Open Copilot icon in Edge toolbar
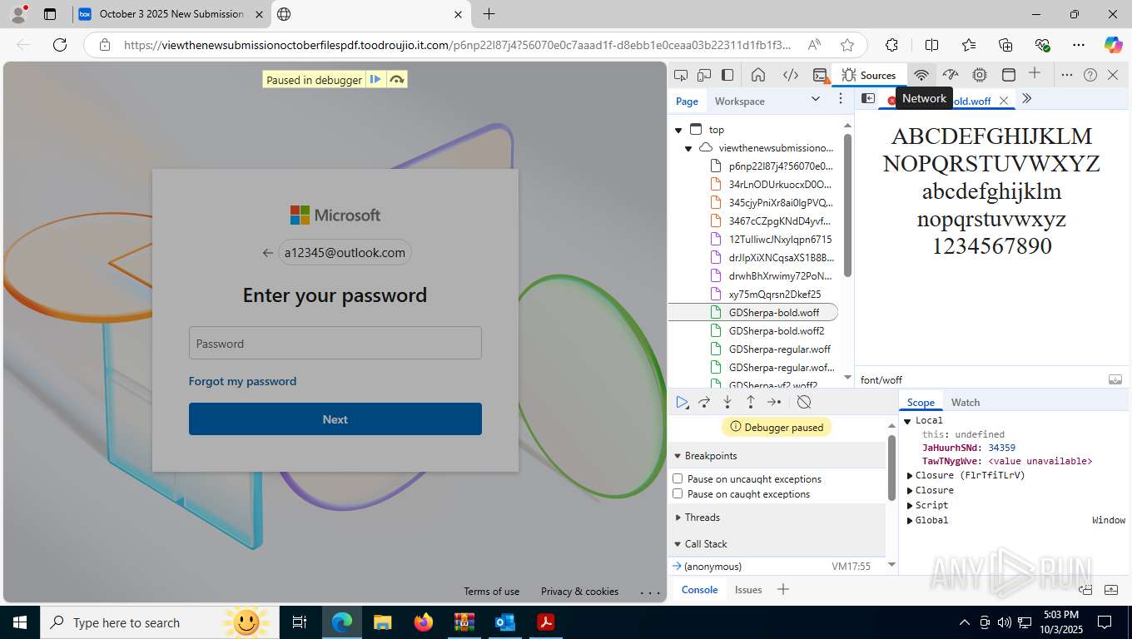 coord(1113,45)
